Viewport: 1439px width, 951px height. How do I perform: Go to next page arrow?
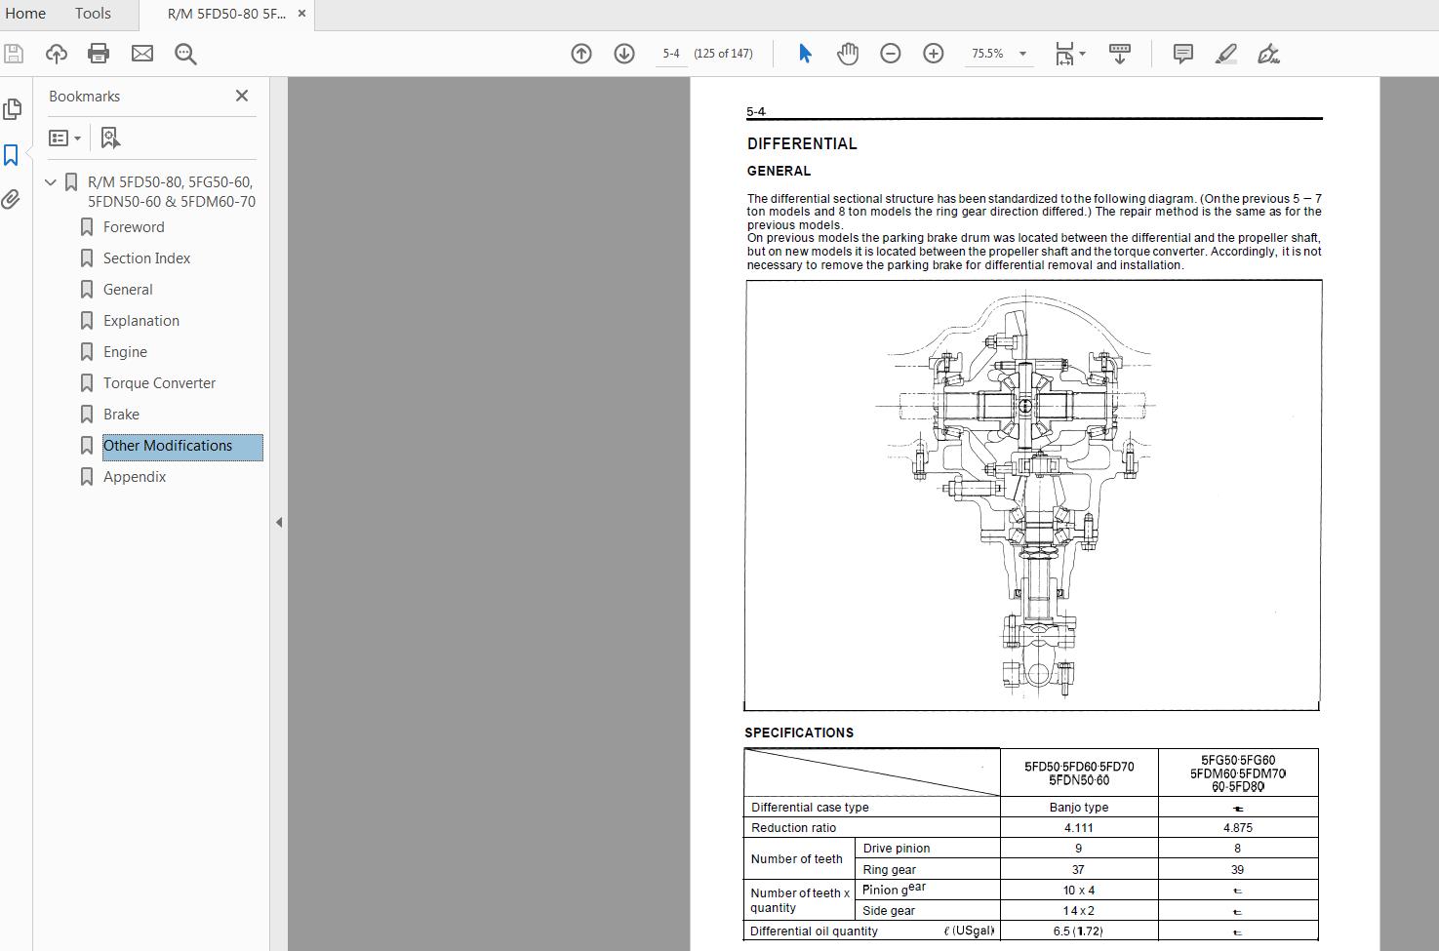point(624,54)
